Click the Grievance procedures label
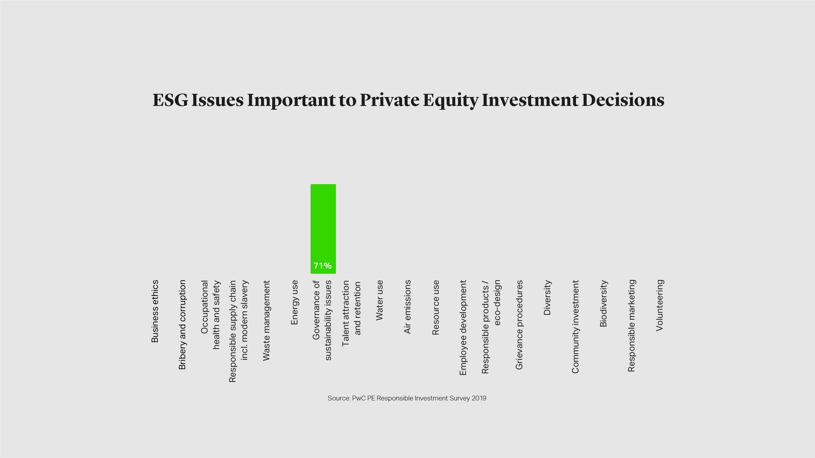This screenshot has height=458, width=815. 519,324
